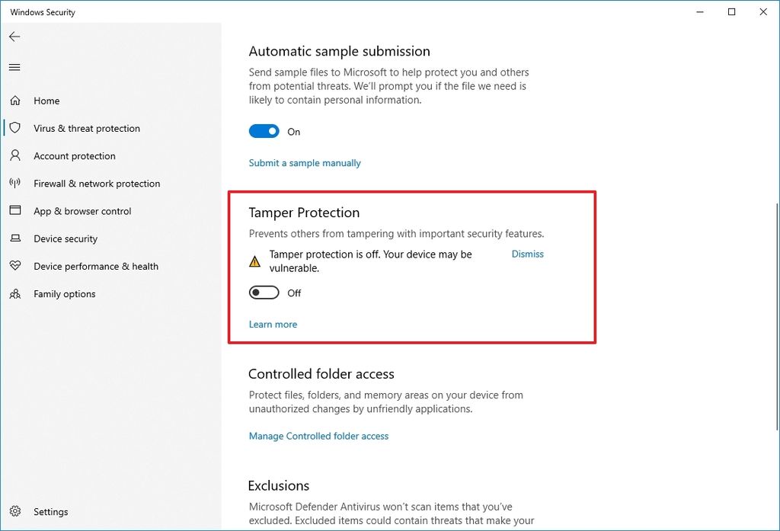Open Windows Security Settings gear

point(15,511)
